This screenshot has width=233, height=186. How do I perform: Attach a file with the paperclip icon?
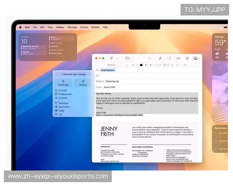(160, 58)
